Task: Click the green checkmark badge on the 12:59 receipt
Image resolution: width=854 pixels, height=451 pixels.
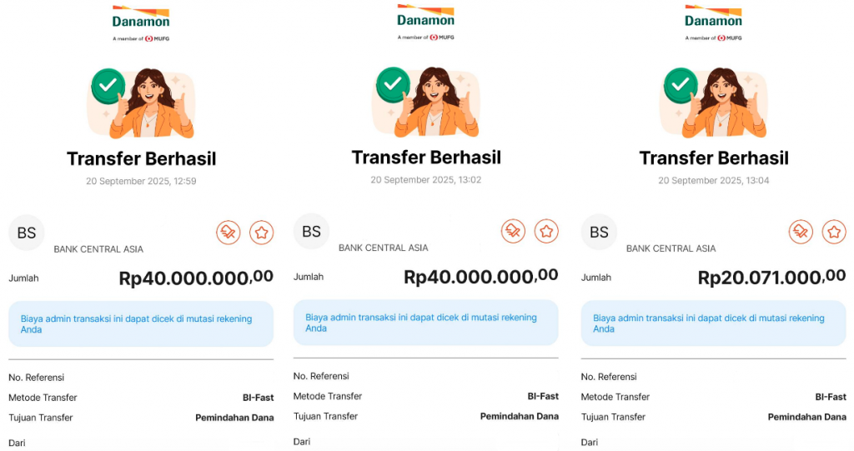Action: pos(108,84)
